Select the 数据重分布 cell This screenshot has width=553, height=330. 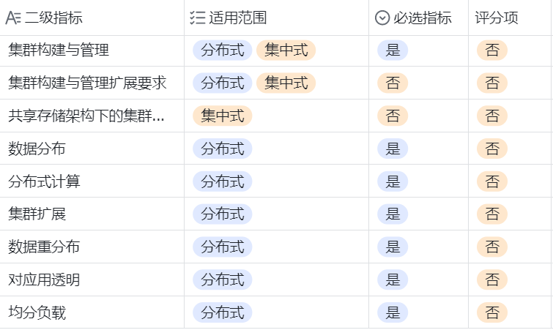pyautogui.click(x=44, y=247)
